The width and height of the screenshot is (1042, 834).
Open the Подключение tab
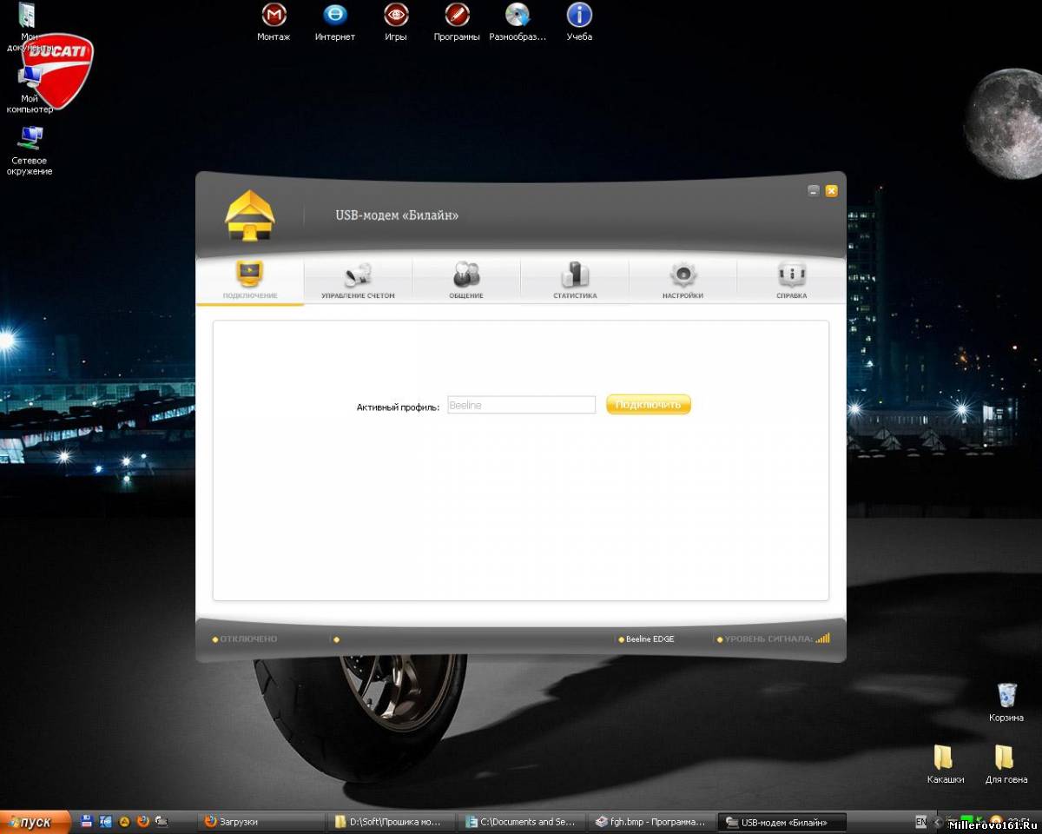(250, 281)
